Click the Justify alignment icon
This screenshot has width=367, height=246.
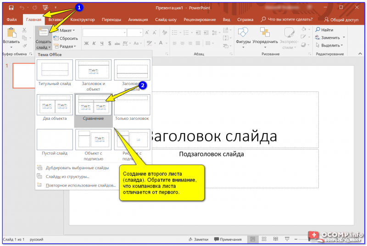[198, 43]
